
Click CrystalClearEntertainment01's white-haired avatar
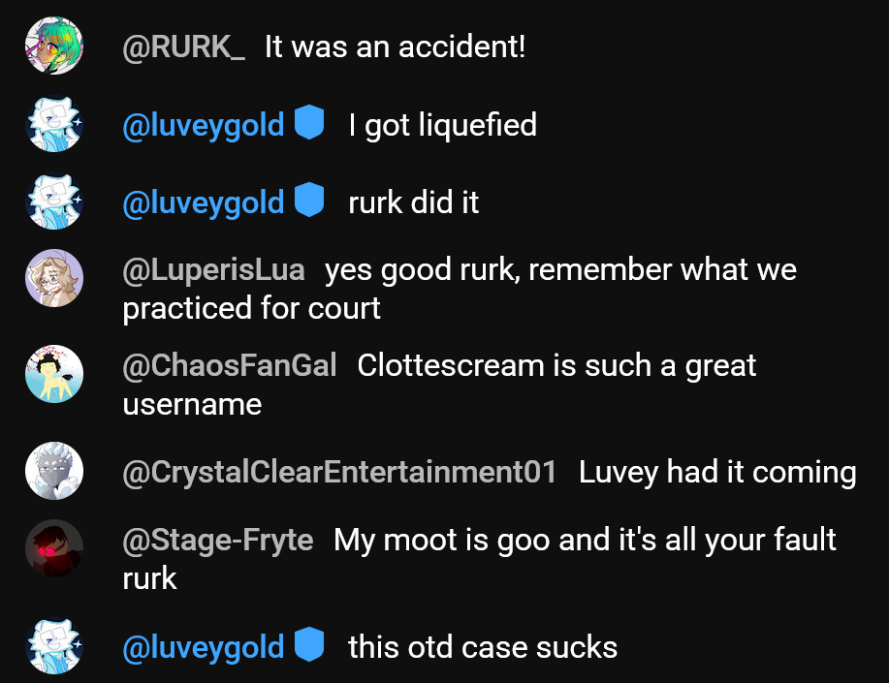click(x=54, y=471)
